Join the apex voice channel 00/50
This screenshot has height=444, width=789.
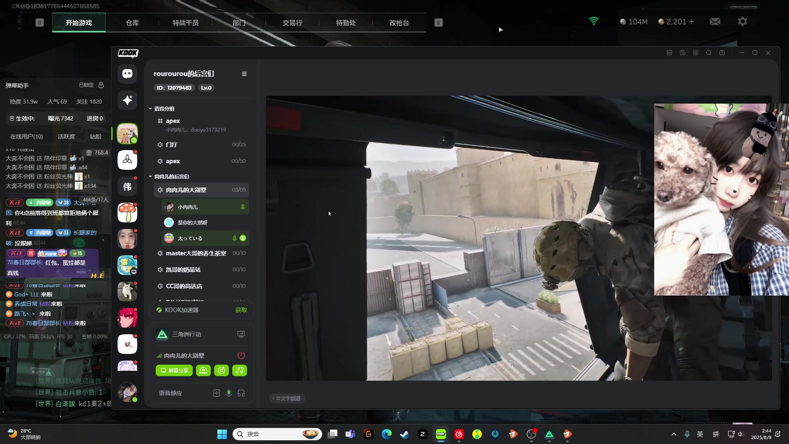(x=201, y=161)
